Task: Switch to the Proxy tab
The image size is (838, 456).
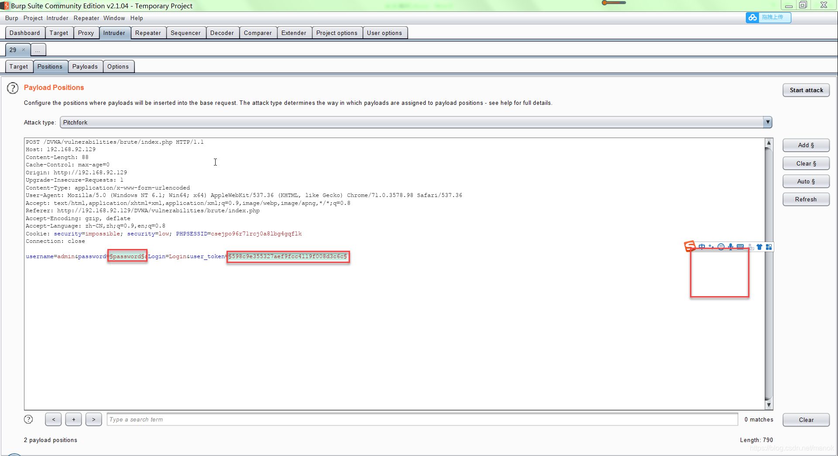Action: (x=86, y=33)
